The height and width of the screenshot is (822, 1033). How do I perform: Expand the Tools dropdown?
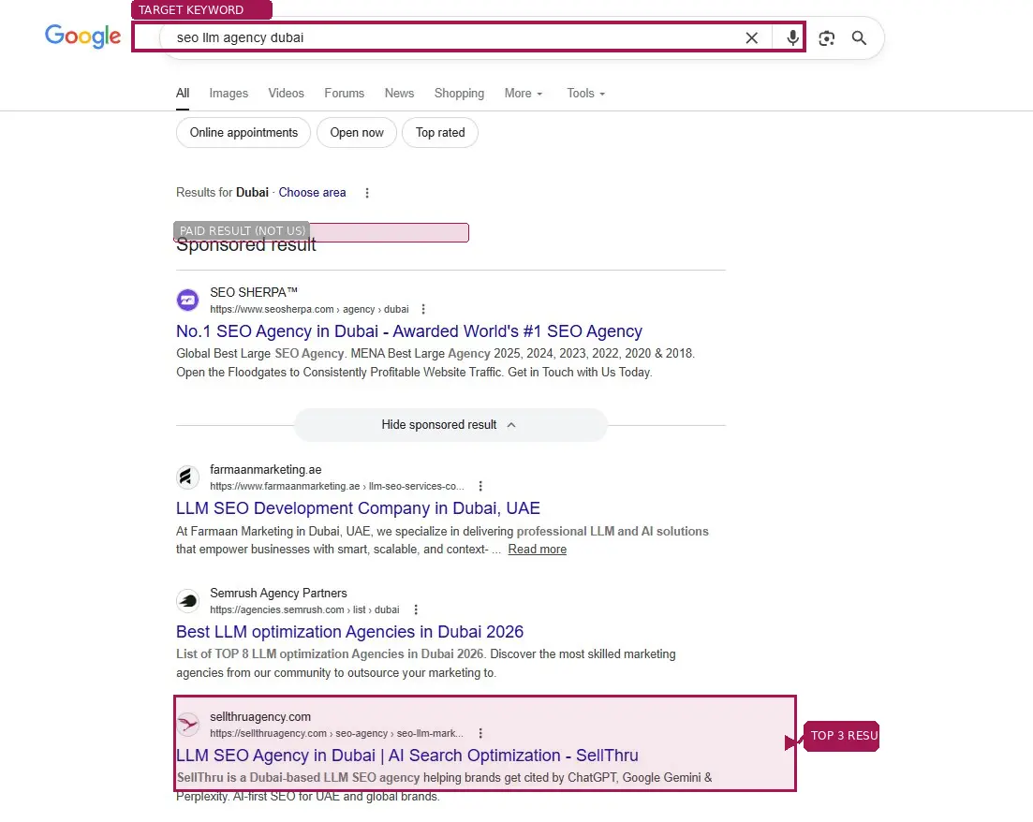(585, 93)
